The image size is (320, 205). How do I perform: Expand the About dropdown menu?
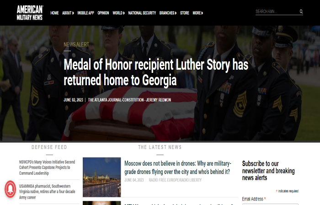[x=68, y=13]
